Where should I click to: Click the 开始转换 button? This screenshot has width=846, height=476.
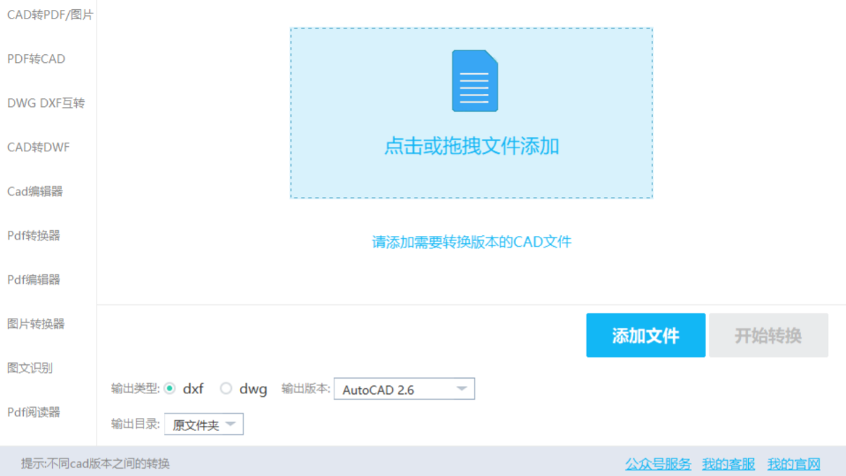point(768,335)
